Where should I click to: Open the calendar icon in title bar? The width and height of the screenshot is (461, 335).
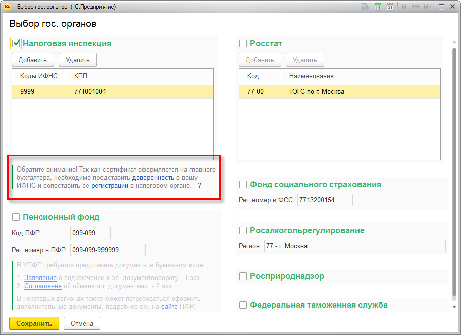point(390,7)
